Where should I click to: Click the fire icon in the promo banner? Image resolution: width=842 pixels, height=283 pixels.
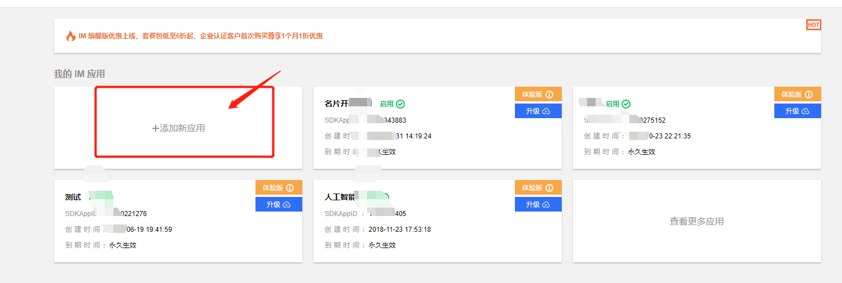point(70,36)
